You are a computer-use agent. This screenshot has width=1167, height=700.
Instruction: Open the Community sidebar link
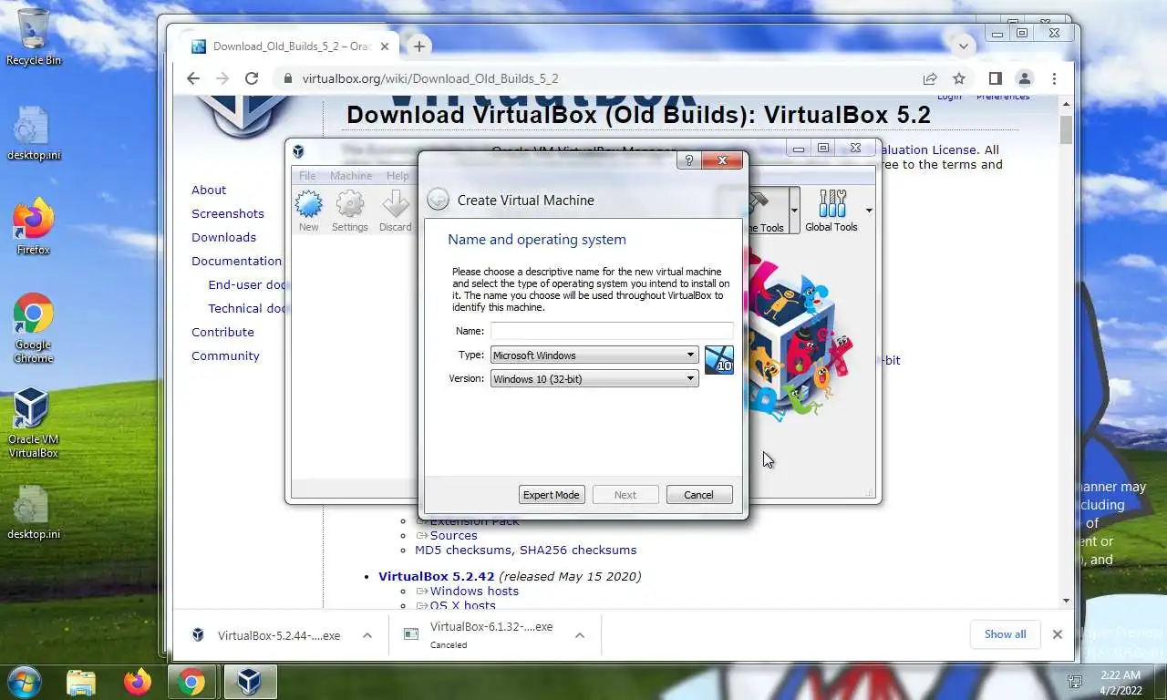pos(225,355)
